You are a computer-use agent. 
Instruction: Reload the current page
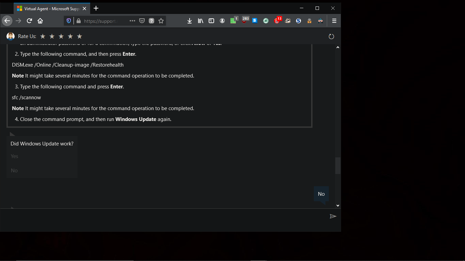(x=29, y=21)
